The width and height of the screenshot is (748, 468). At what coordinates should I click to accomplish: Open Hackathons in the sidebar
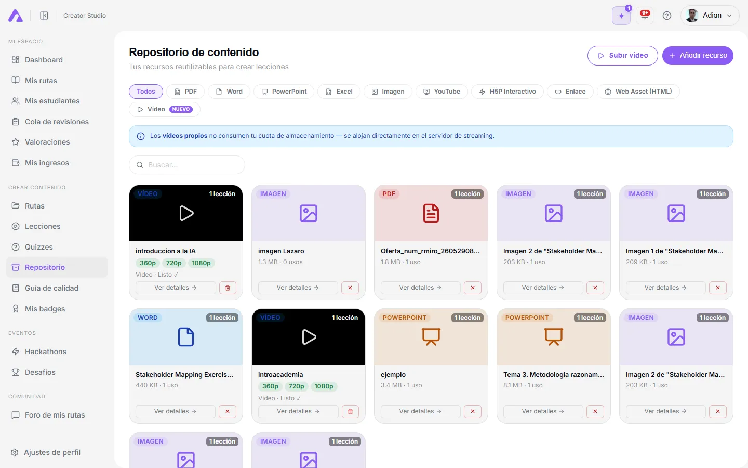point(57,352)
